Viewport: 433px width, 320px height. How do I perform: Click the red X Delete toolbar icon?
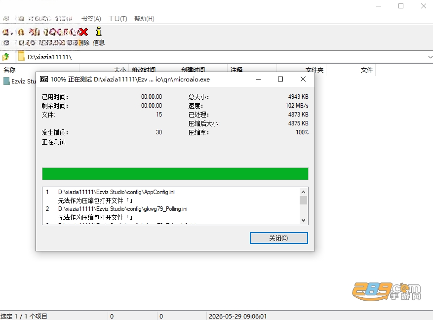coord(83,32)
